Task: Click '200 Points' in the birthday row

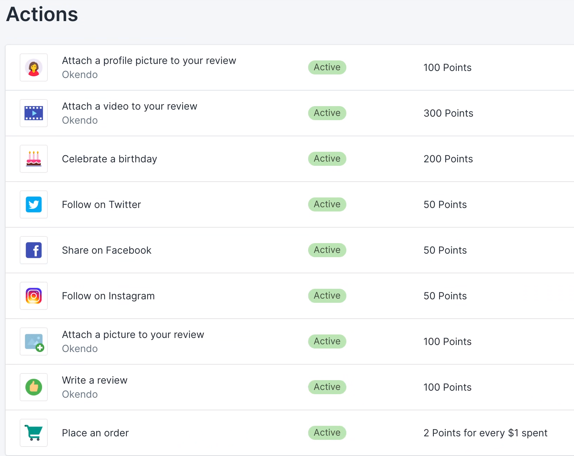Action: pyautogui.click(x=448, y=159)
